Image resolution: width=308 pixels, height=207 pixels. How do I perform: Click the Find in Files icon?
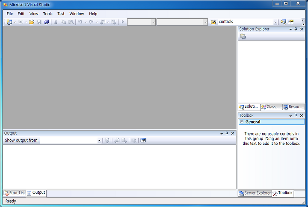click(213, 22)
